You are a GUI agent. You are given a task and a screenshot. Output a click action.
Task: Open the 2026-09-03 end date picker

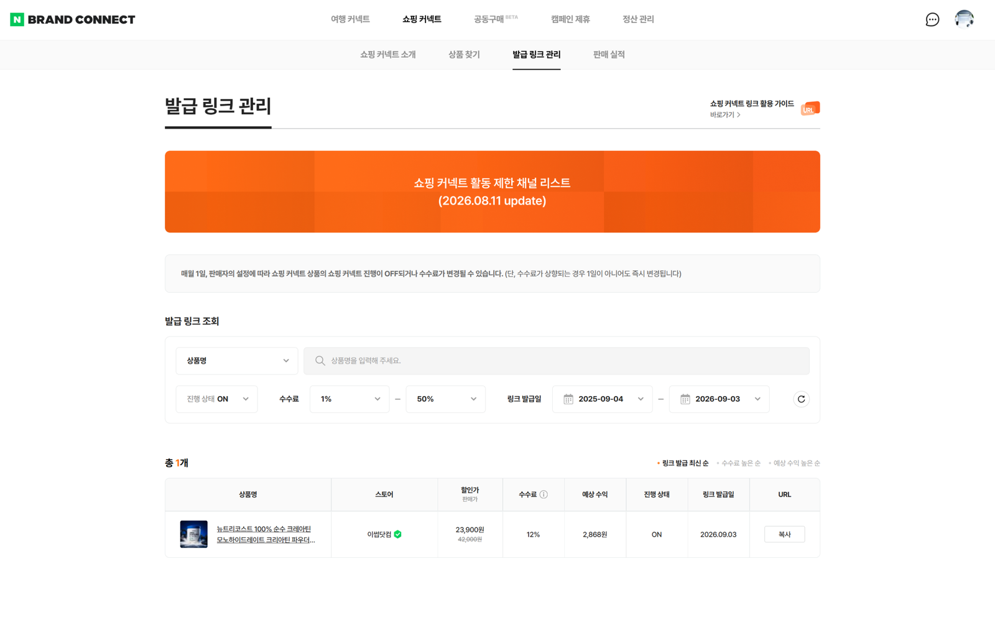720,399
